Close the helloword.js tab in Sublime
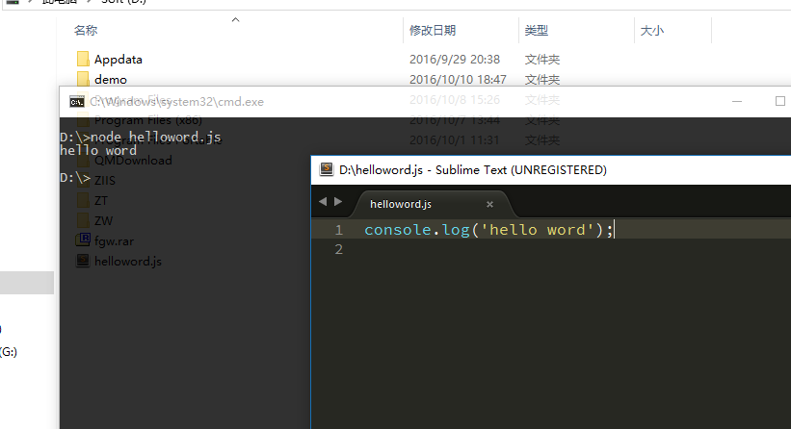Viewport: 791px width, 429px height. click(x=489, y=204)
